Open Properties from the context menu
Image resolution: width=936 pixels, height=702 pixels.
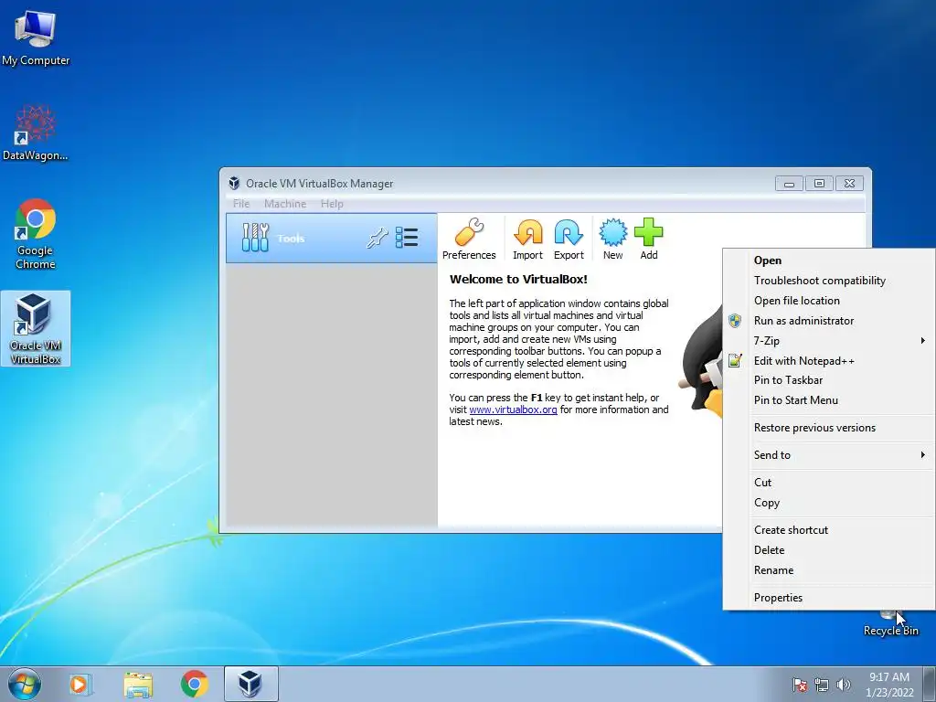click(829, 598)
